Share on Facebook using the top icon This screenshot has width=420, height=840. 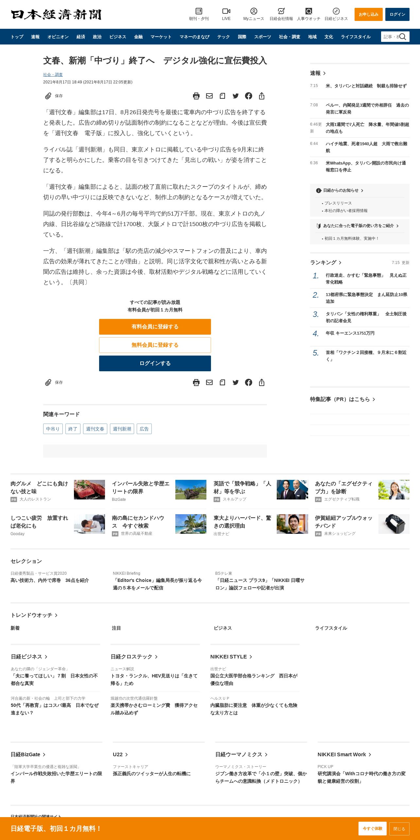249,96
